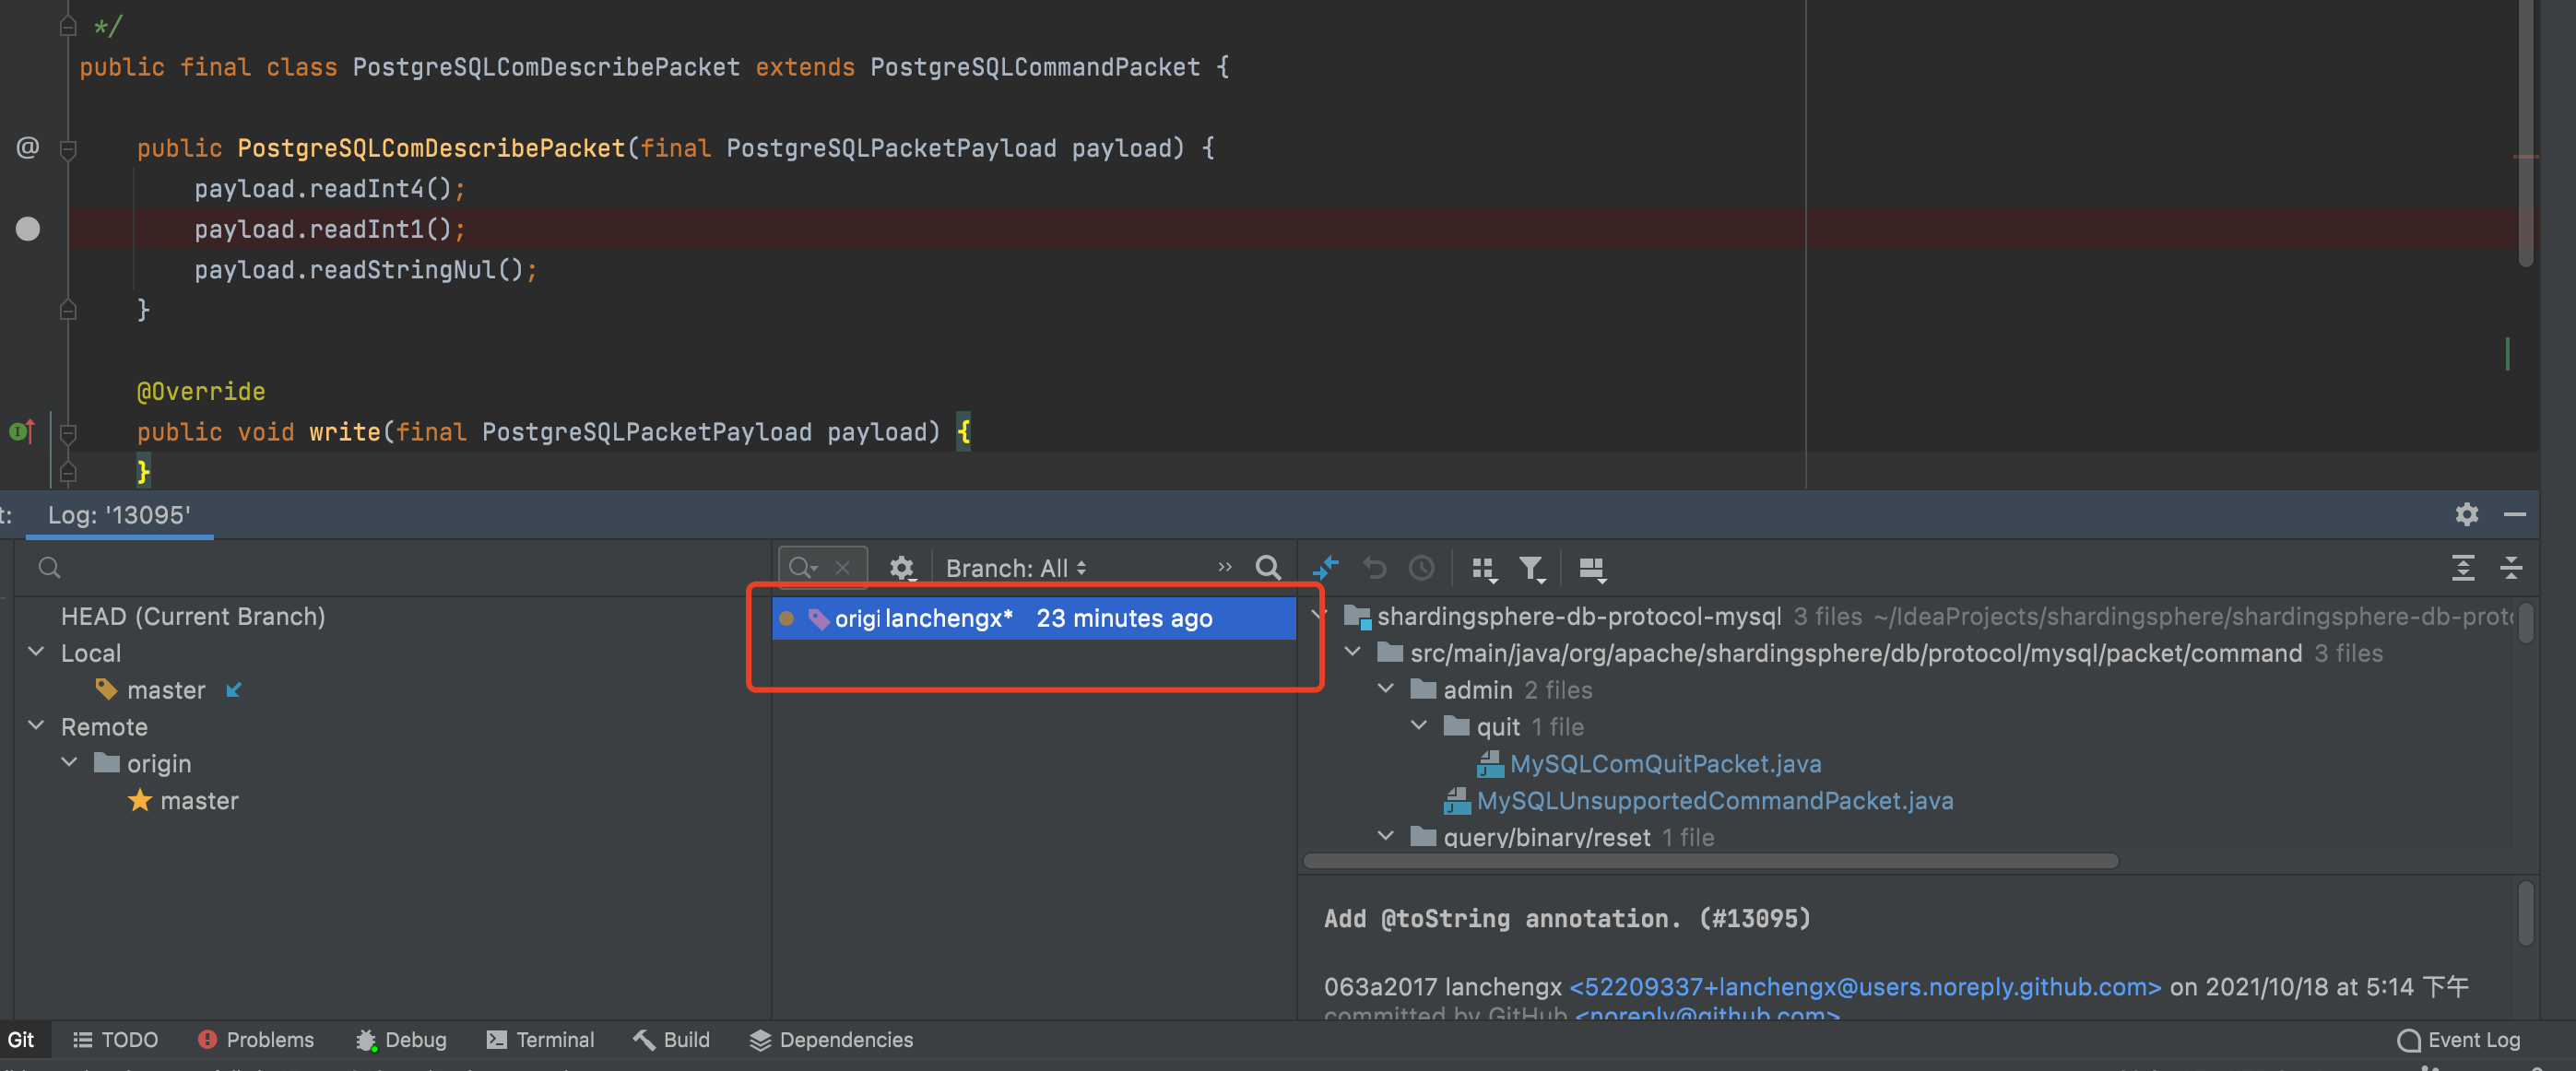Viewport: 2576px width, 1071px height.
Task: Expand the query/binary/reset folder
Action: click(1386, 836)
